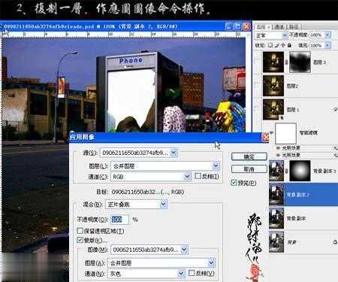Select the 图层 1 smart object thumbnail
The height and width of the screenshot is (282, 338).
pyautogui.click(x=273, y=110)
